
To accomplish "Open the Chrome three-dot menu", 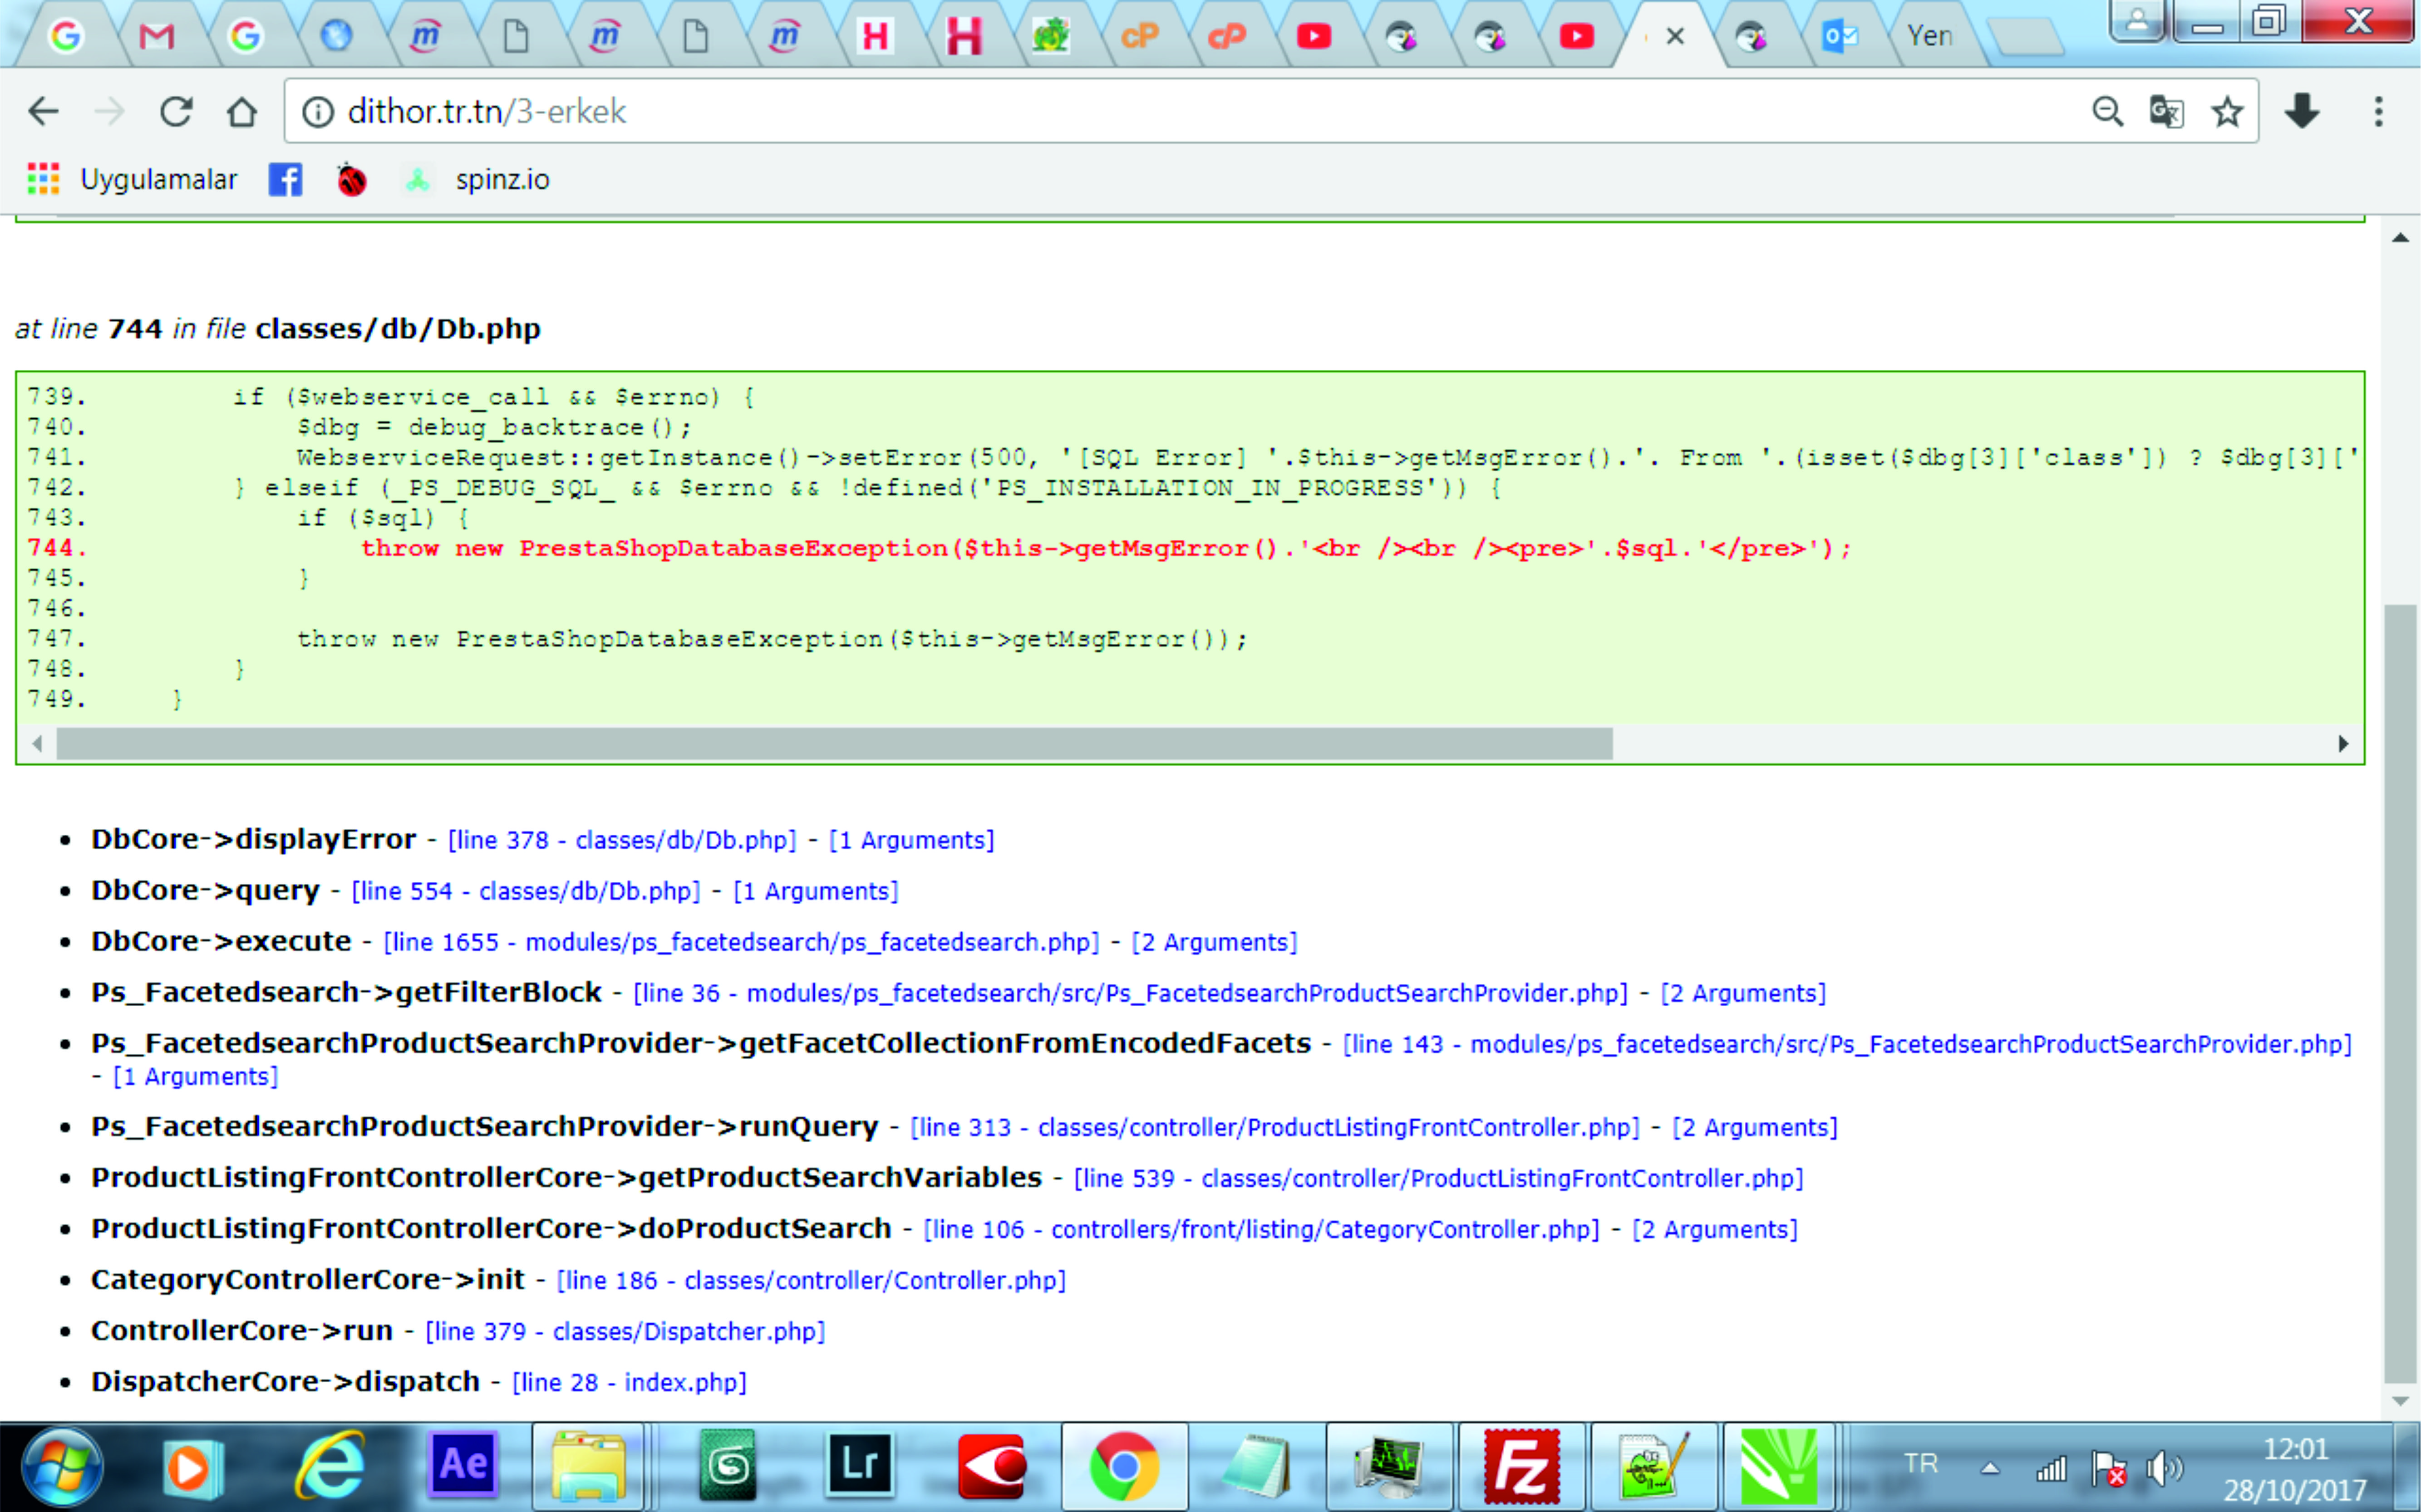I will 2378,111.
